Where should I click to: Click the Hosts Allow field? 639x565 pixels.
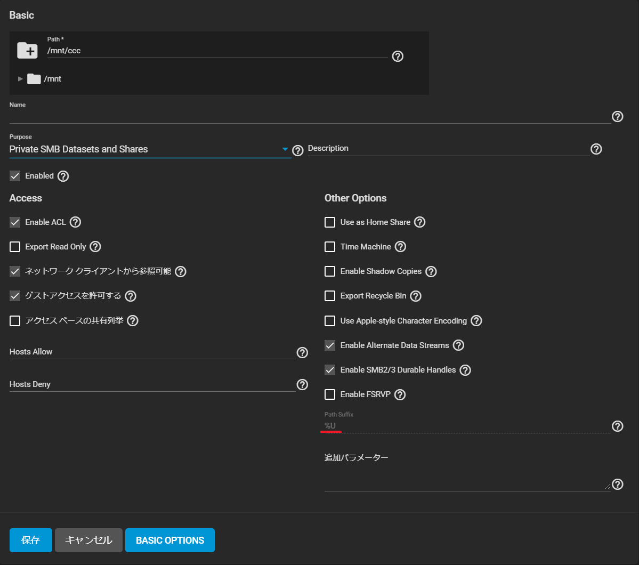tap(152, 352)
